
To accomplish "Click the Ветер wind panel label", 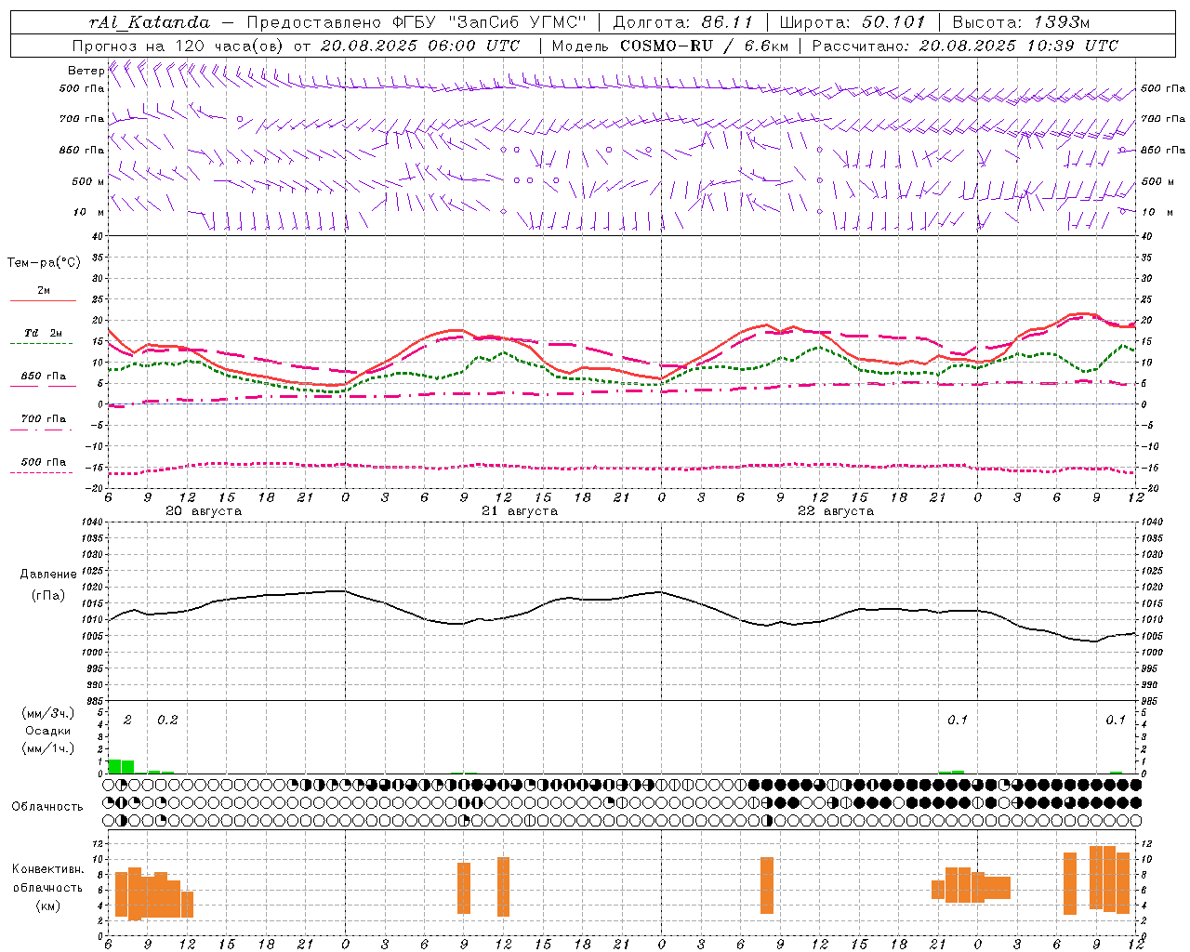I will tap(86, 71).
